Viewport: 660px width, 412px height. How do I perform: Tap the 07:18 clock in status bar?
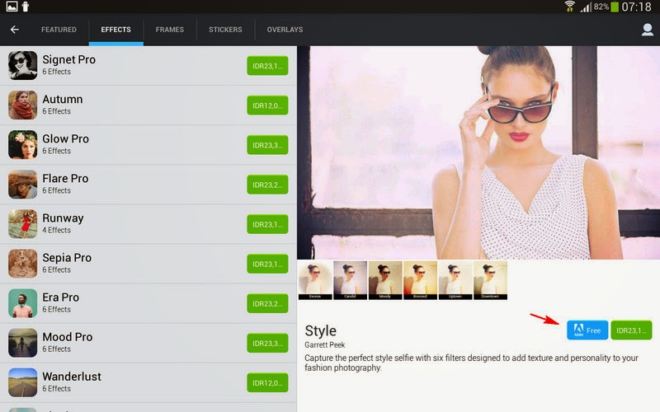click(636, 7)
